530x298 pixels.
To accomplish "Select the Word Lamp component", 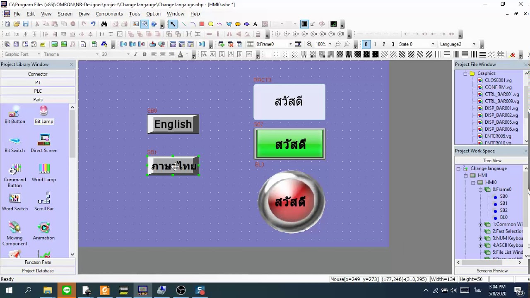I will point(44,173).
